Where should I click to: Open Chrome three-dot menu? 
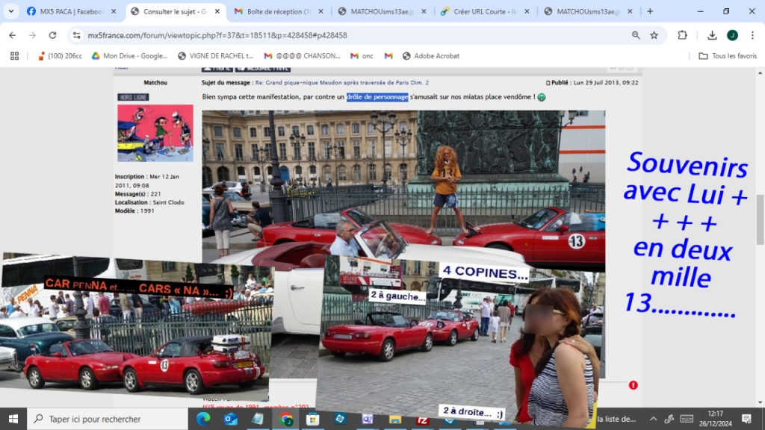[x=752, y=35]
